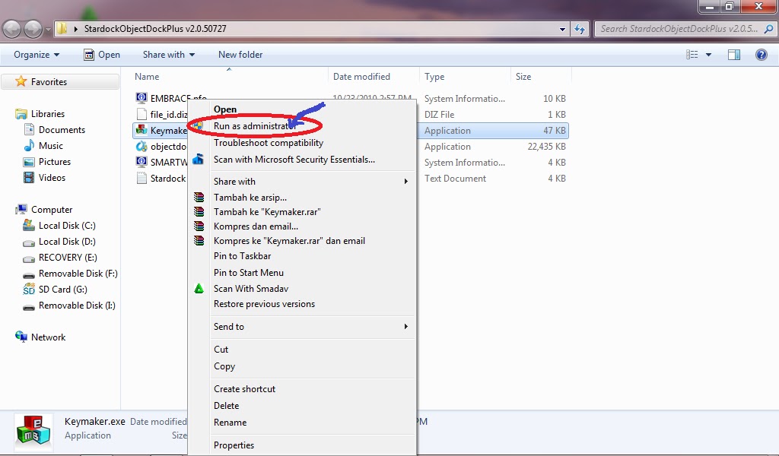This screenshot has height=456, width=779.
Task: Click the Back navigation arrow
Action: coord(12,30)
